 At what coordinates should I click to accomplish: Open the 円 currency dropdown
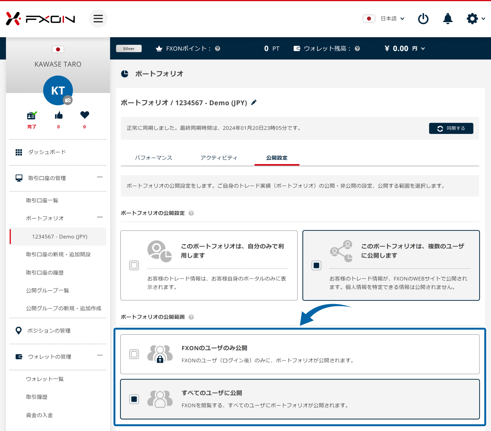click(419, 49)
